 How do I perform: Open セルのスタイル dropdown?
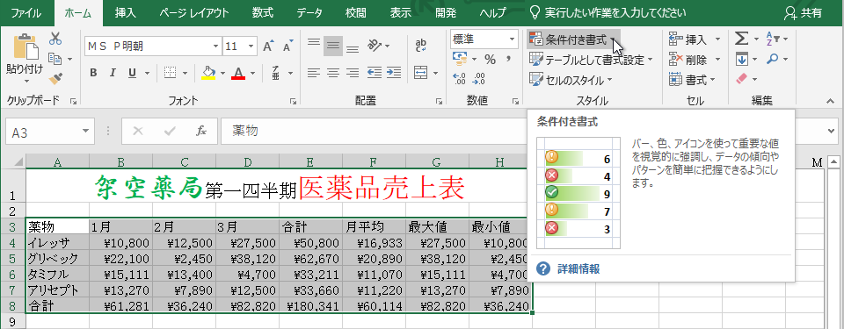tap(571, 80)
